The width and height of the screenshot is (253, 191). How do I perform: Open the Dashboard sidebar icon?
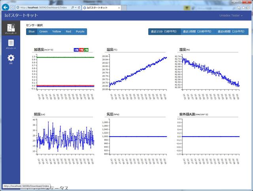point(11,29)
